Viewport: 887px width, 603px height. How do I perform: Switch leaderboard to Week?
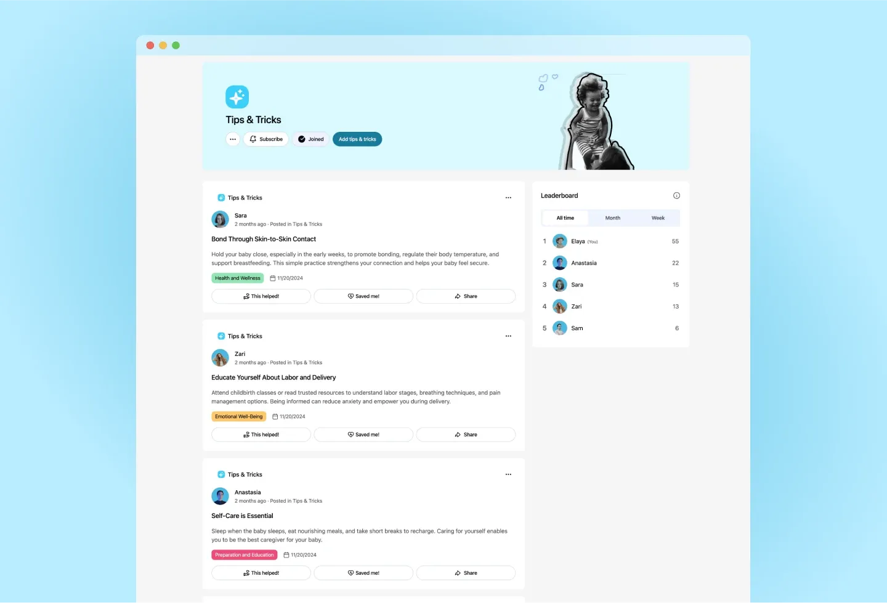(658, 218)
